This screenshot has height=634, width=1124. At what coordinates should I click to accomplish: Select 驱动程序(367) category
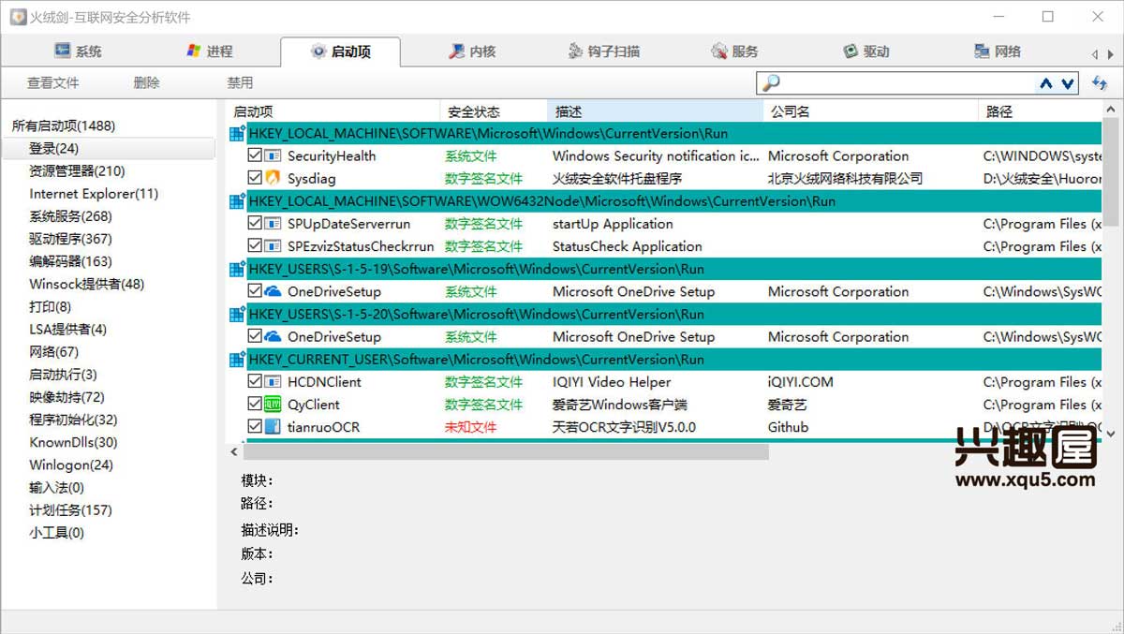[70, 239]
